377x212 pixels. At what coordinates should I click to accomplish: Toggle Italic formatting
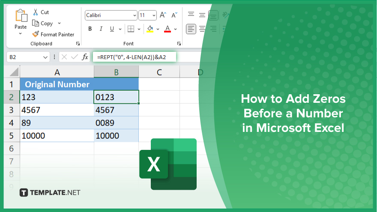tap(101, 29)
